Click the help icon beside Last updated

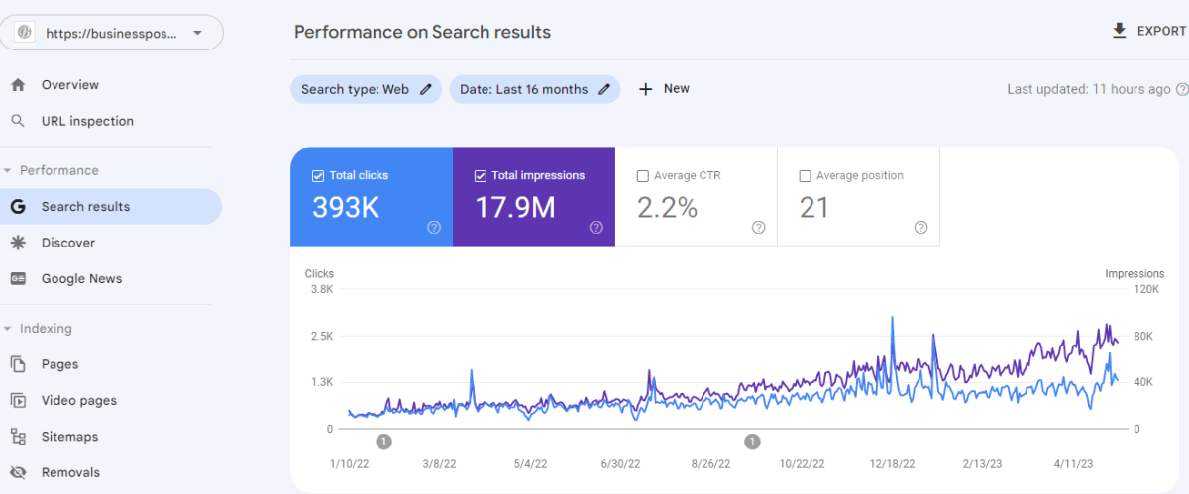tap(1181, 89)
